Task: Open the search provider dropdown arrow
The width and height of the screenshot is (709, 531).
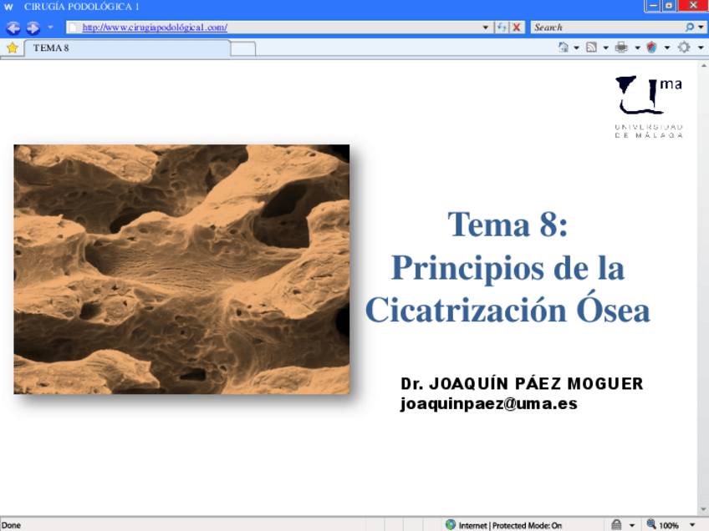Action: pyautogui.click(x=701, y=28)
